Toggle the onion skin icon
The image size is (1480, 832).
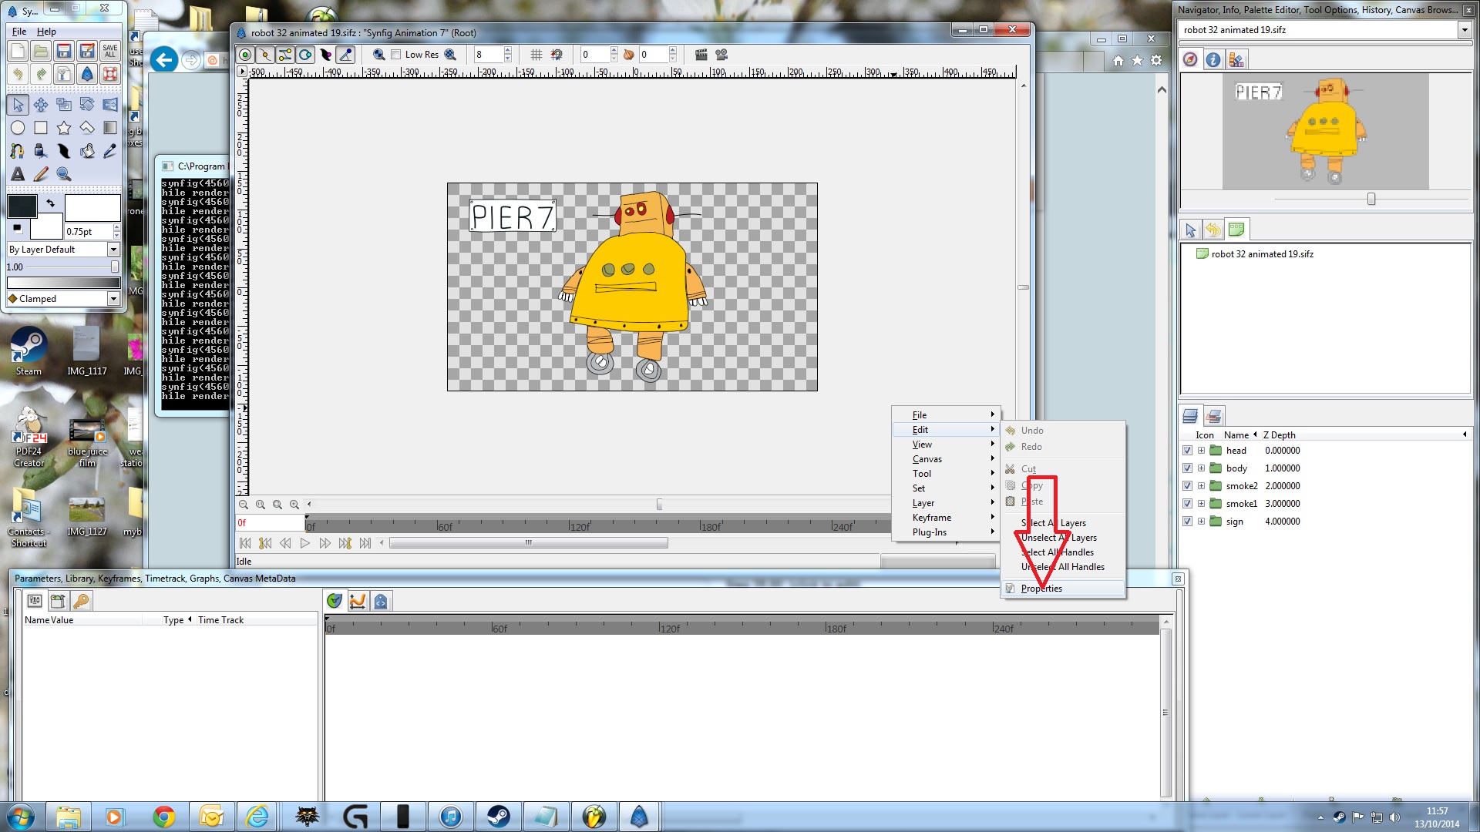point(628,55)
